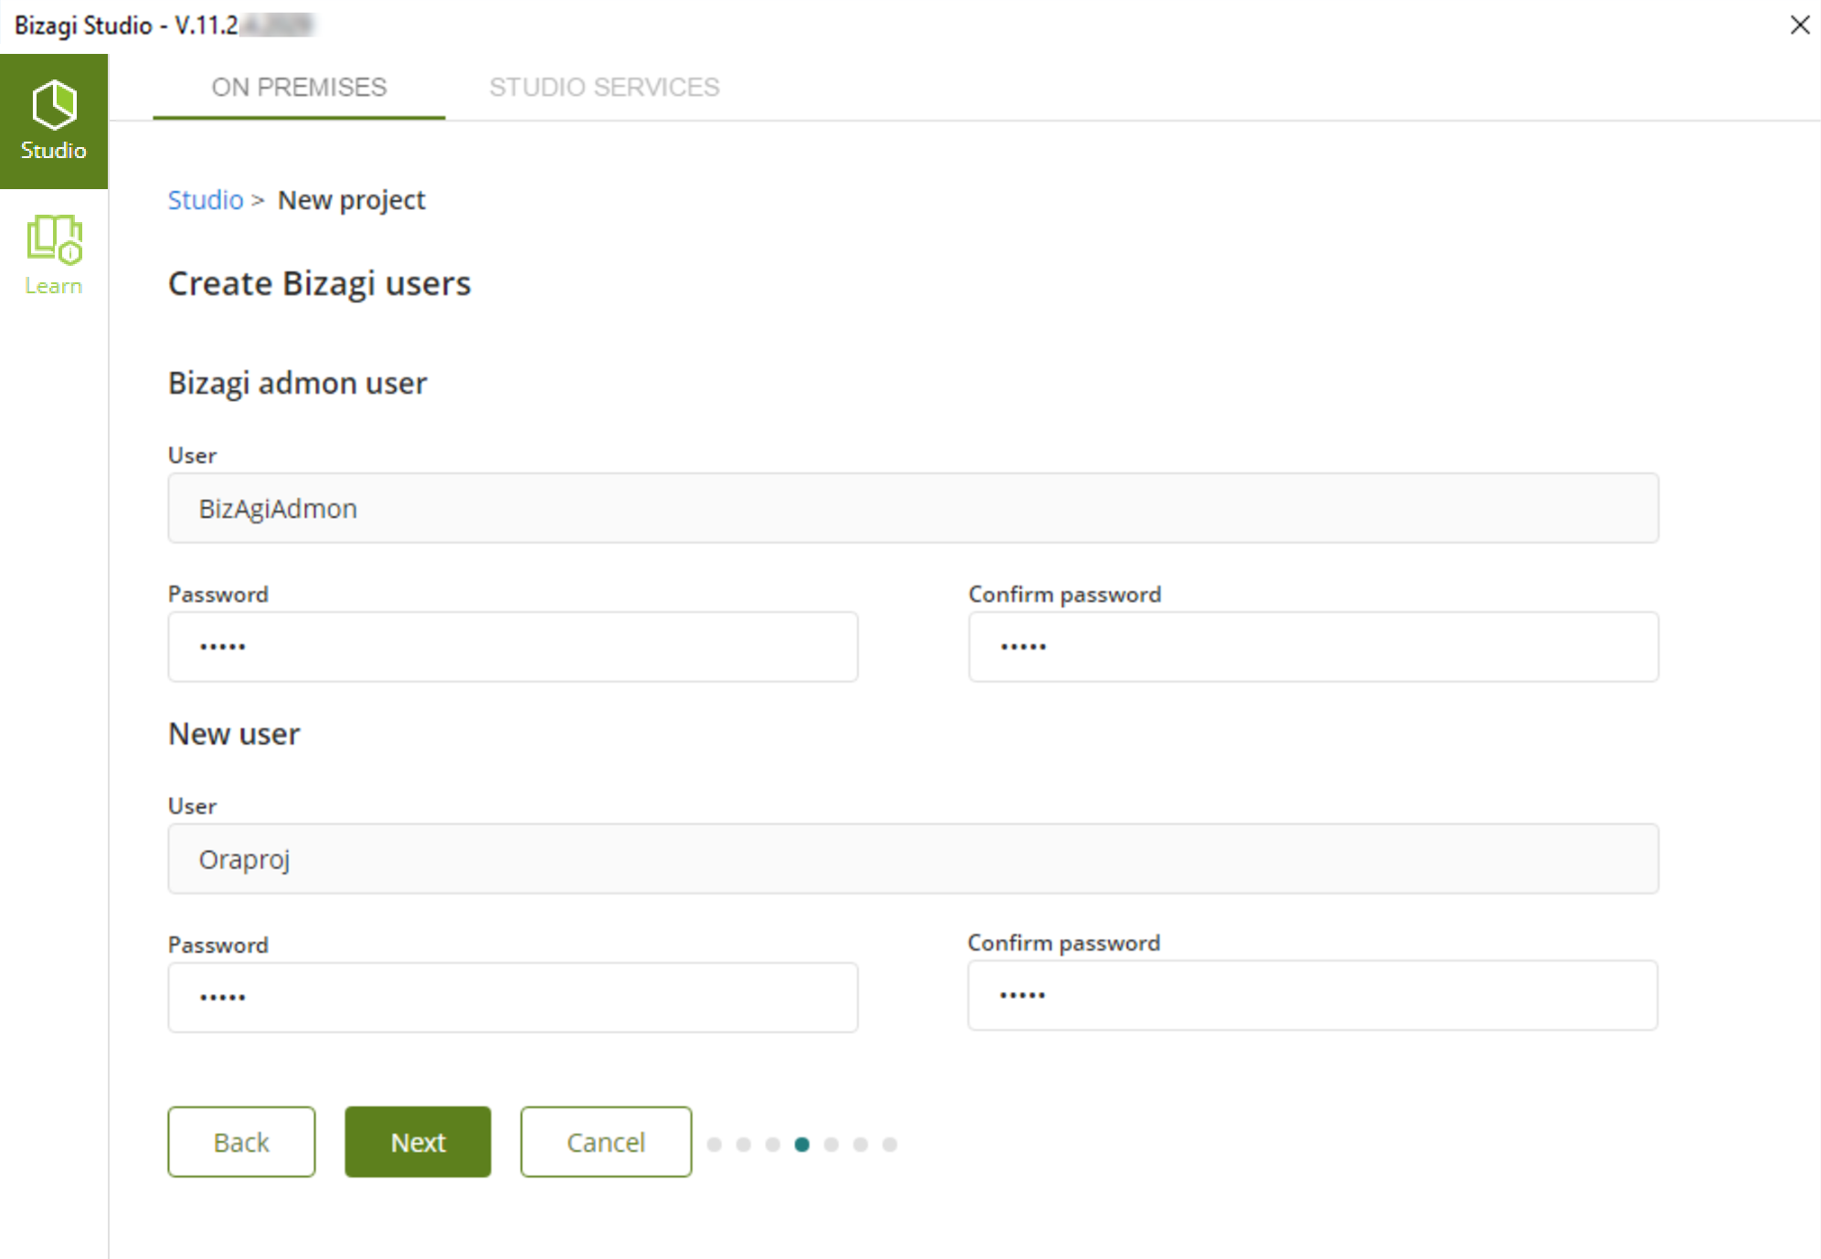This screenshot has height=1259, width=1821.
Task: Focus the admon Confirm password field
Action: (x=1313, y=647)
